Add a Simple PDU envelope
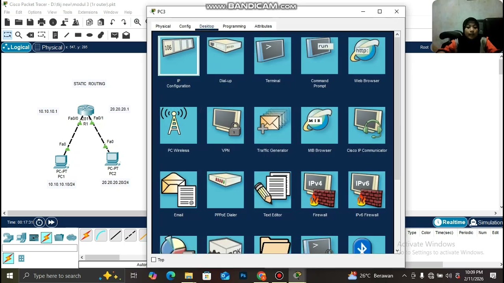The height and width of the screenshot is (283, 504). coord(115,35)
